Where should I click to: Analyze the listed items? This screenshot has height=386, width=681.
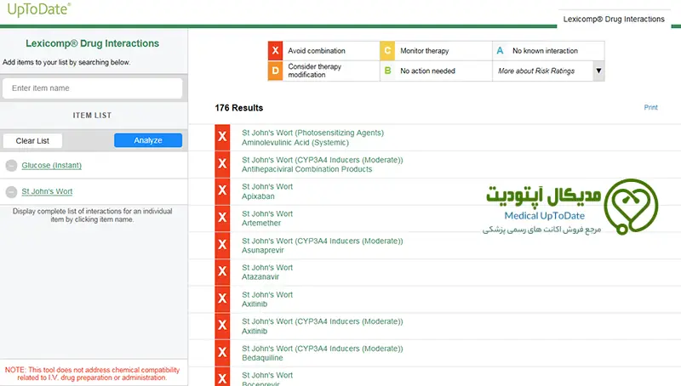pyautogui.click(x=148, y=140)
